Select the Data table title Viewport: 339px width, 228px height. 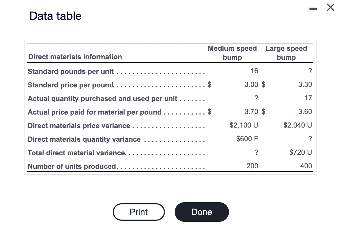coord(55,16)
